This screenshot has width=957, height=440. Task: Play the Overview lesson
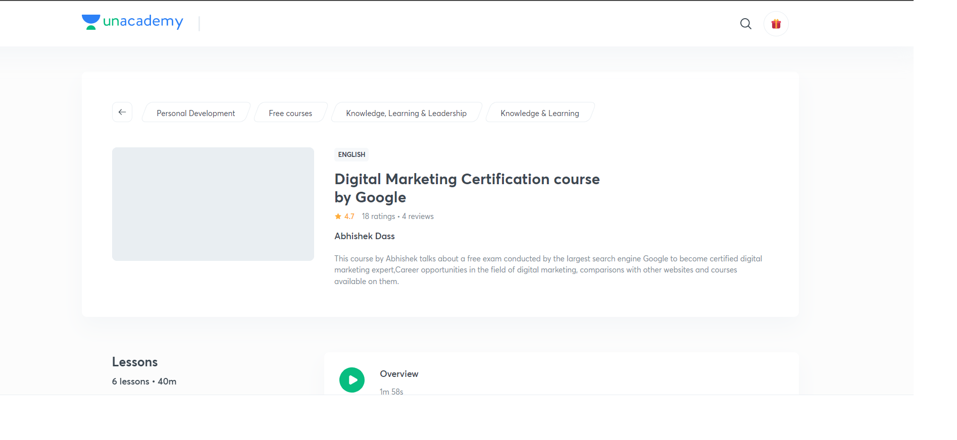pyautogui.click(x=352, y=380)
